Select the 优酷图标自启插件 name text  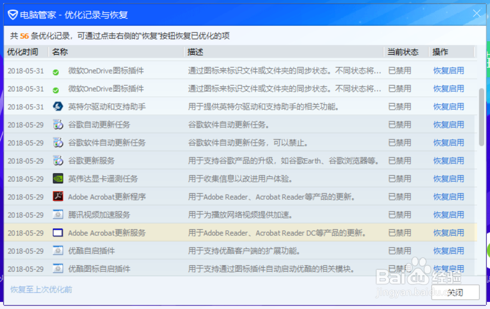tap(99, 269)
